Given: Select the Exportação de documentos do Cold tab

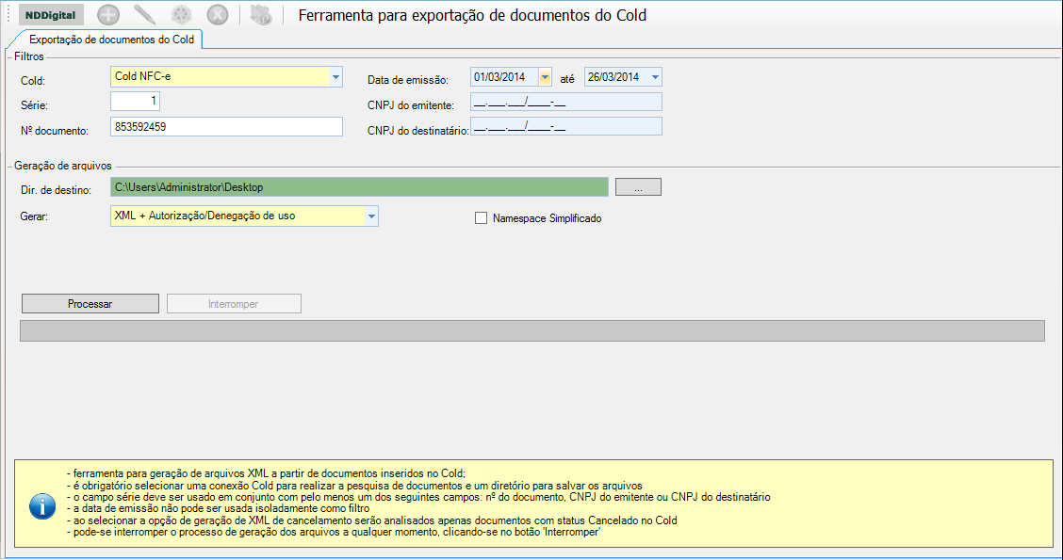Looking at the screenshot, I should (111, 40).
